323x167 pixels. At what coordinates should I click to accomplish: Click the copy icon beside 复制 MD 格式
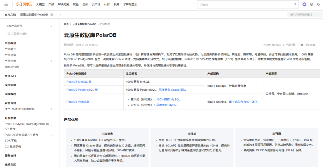tap(265, 45)
